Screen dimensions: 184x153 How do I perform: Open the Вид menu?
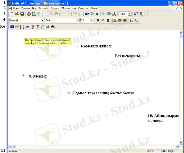34,8
